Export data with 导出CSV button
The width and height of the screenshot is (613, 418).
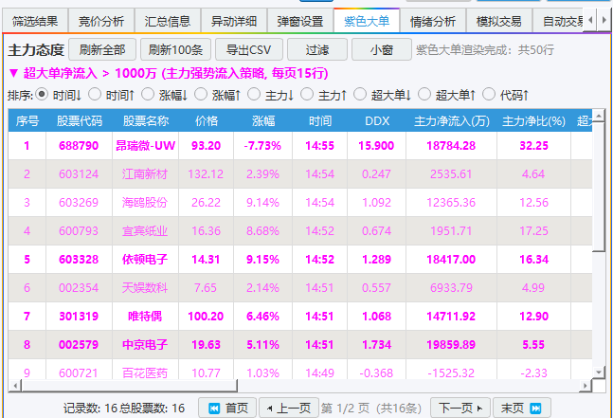[248, 49]
